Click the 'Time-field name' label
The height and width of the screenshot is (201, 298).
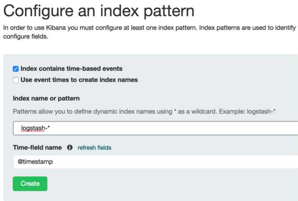[38, 147]
